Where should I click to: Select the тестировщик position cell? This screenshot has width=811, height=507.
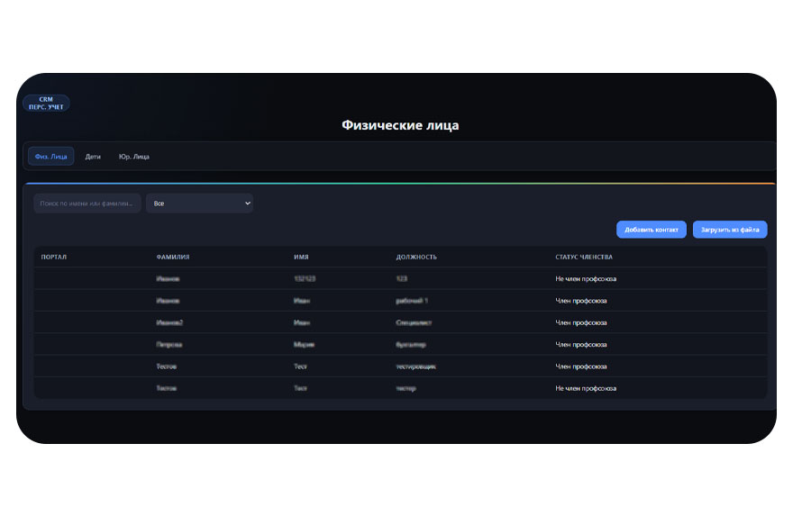click(415, 367)
